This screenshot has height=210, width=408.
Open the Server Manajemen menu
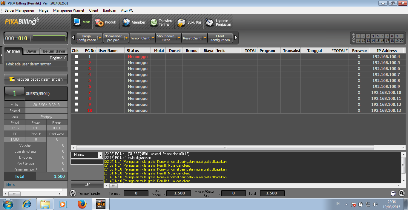tap(19, 10)
